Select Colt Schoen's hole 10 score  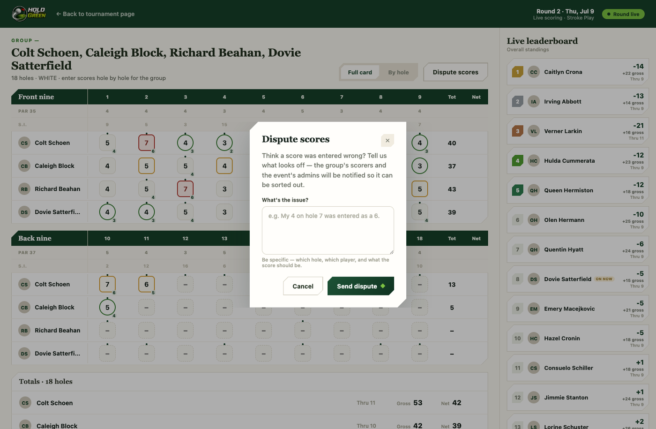point(107,284)
